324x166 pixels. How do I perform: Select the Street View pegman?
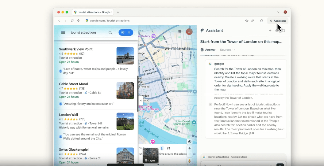tap(190, 161)
